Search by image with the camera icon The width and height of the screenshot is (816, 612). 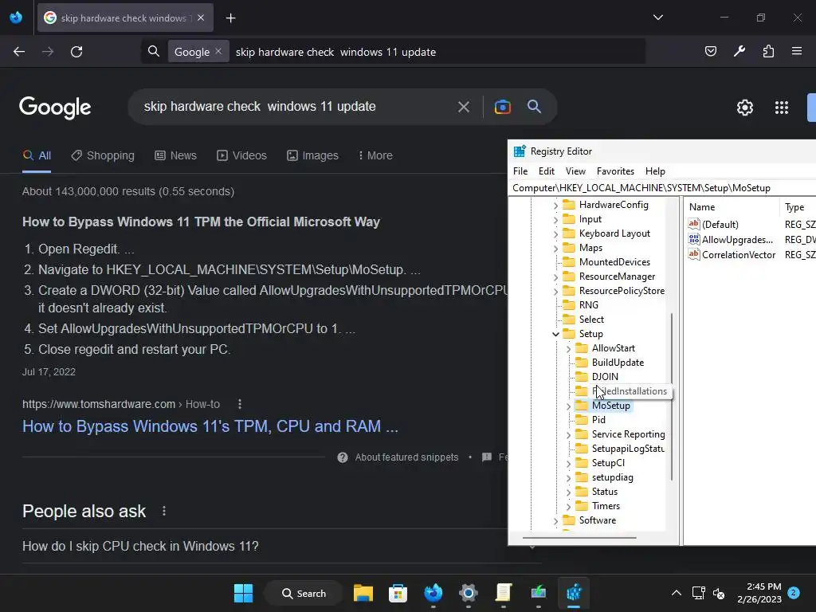(502, 107)
